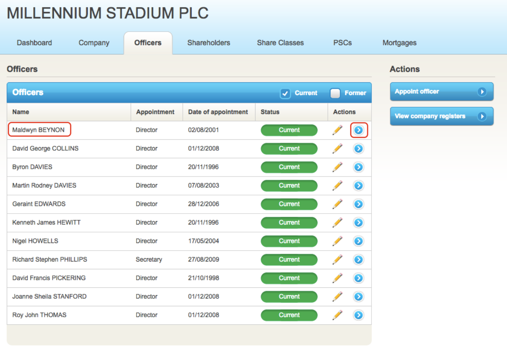Edit Byron DAVIES with the pencil icon

[x=337, y=167]
